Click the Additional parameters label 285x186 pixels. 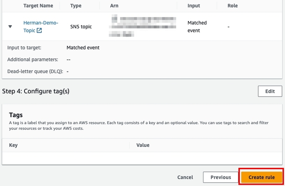33,59
